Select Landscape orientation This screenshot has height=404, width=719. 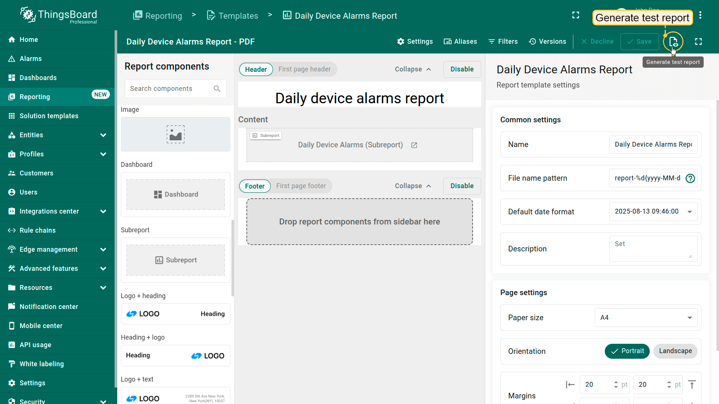click(675, 351)
